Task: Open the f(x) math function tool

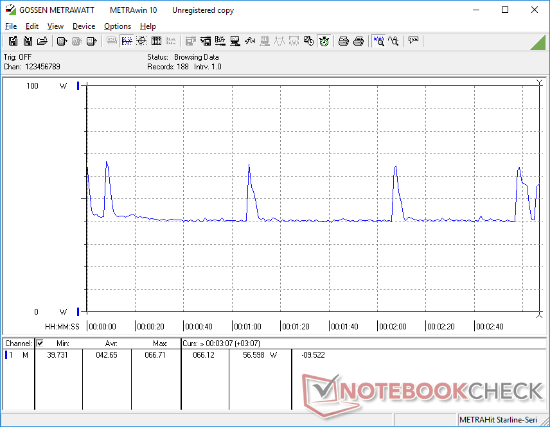Action: click(250, 41)
